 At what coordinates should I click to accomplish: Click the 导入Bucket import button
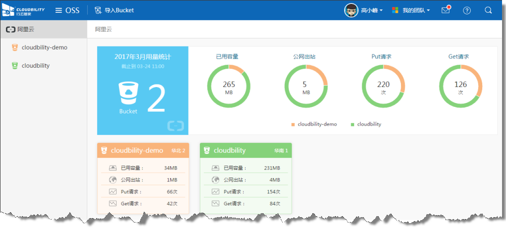114,10
